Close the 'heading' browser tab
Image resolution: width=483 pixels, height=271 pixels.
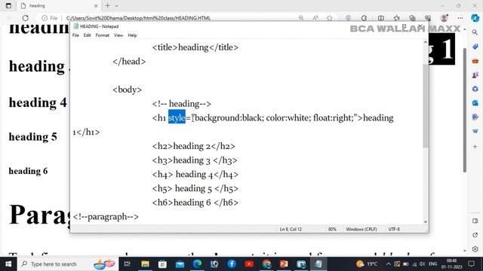96,6
